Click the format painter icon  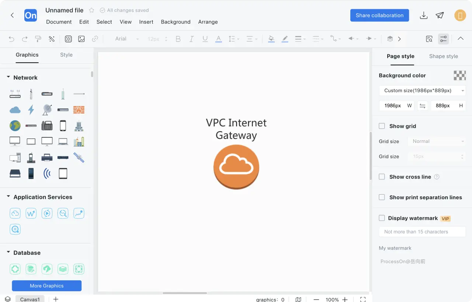(x=38, y=39)
